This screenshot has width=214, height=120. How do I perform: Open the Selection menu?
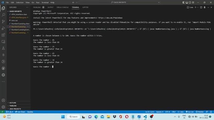[x=20, y=2]
